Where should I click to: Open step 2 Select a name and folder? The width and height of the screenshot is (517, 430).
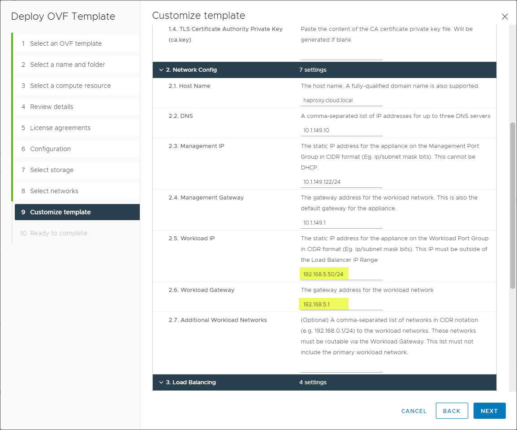pyautogui.click(x=68, y=65)
